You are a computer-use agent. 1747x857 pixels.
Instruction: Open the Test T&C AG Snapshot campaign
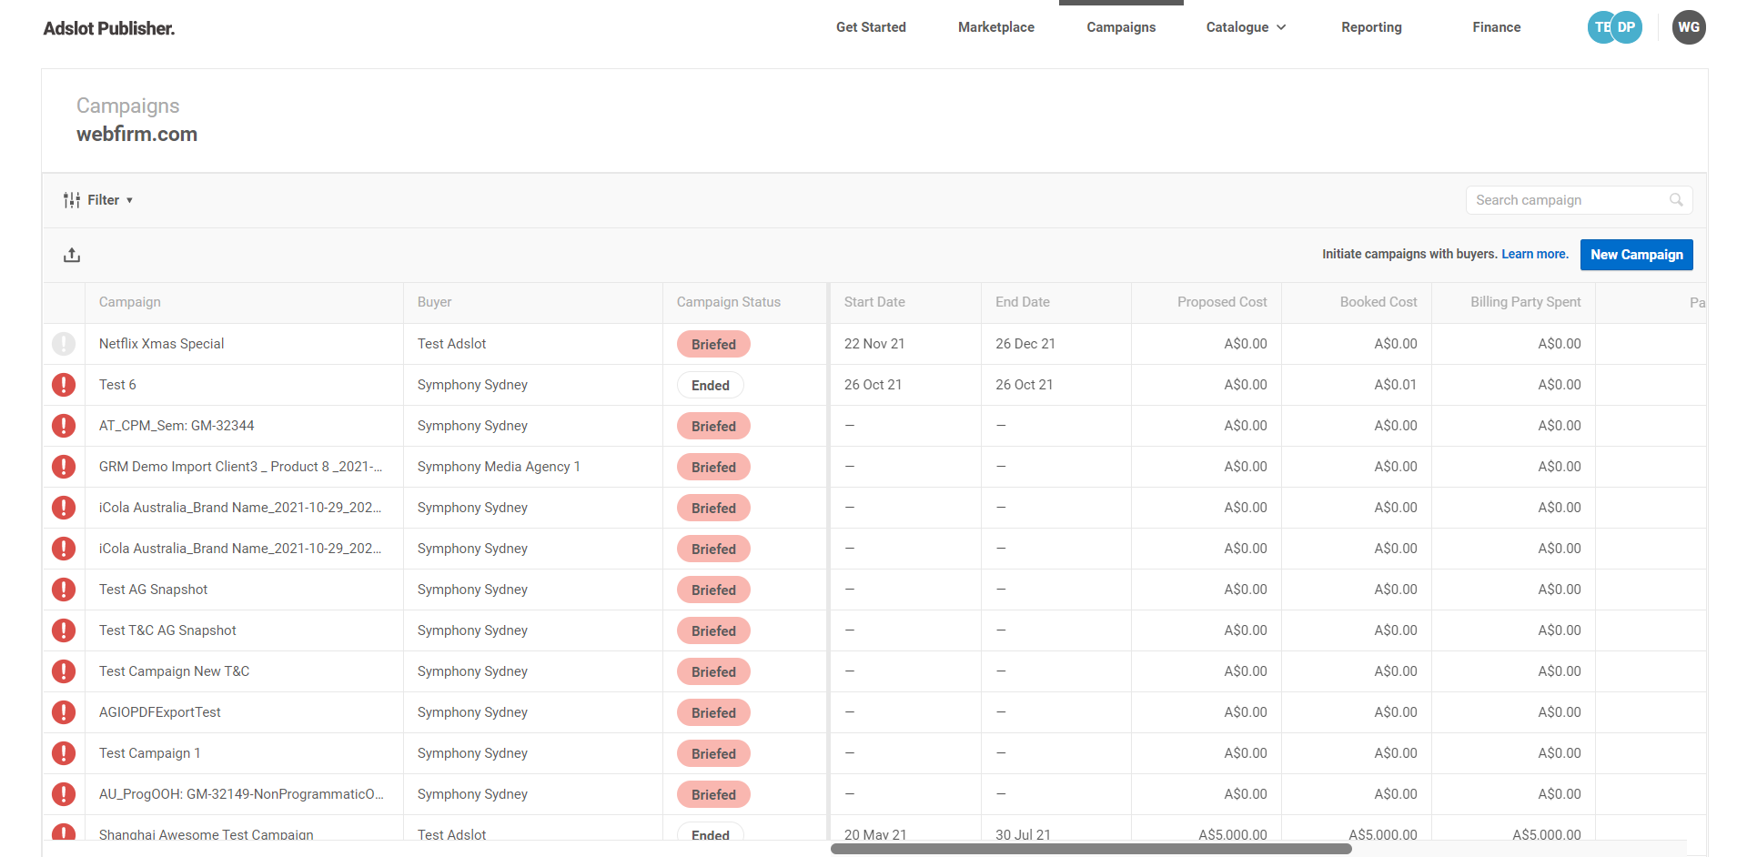(x=167, y=630)
